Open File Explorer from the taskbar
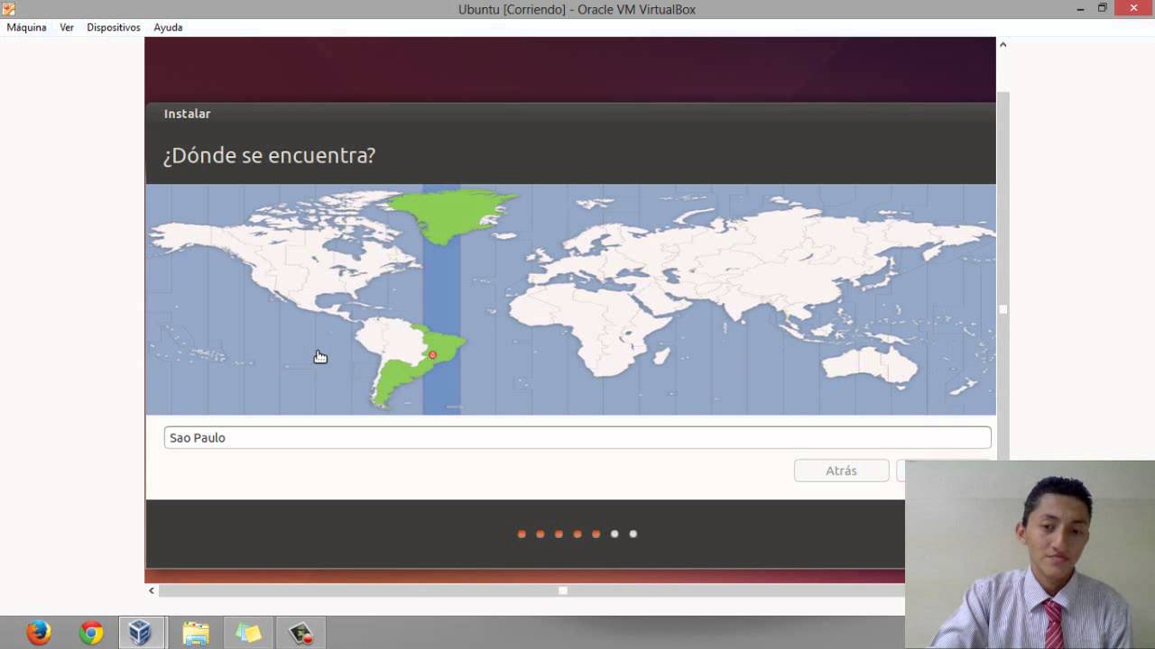The image size is (1155, 649). click(196, 633)
